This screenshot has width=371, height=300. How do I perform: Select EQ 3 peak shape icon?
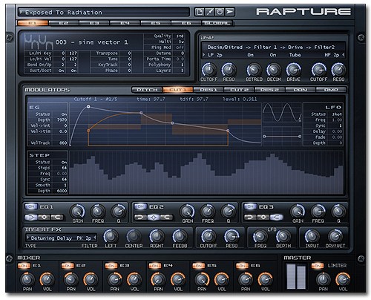[x=263, y=218]
